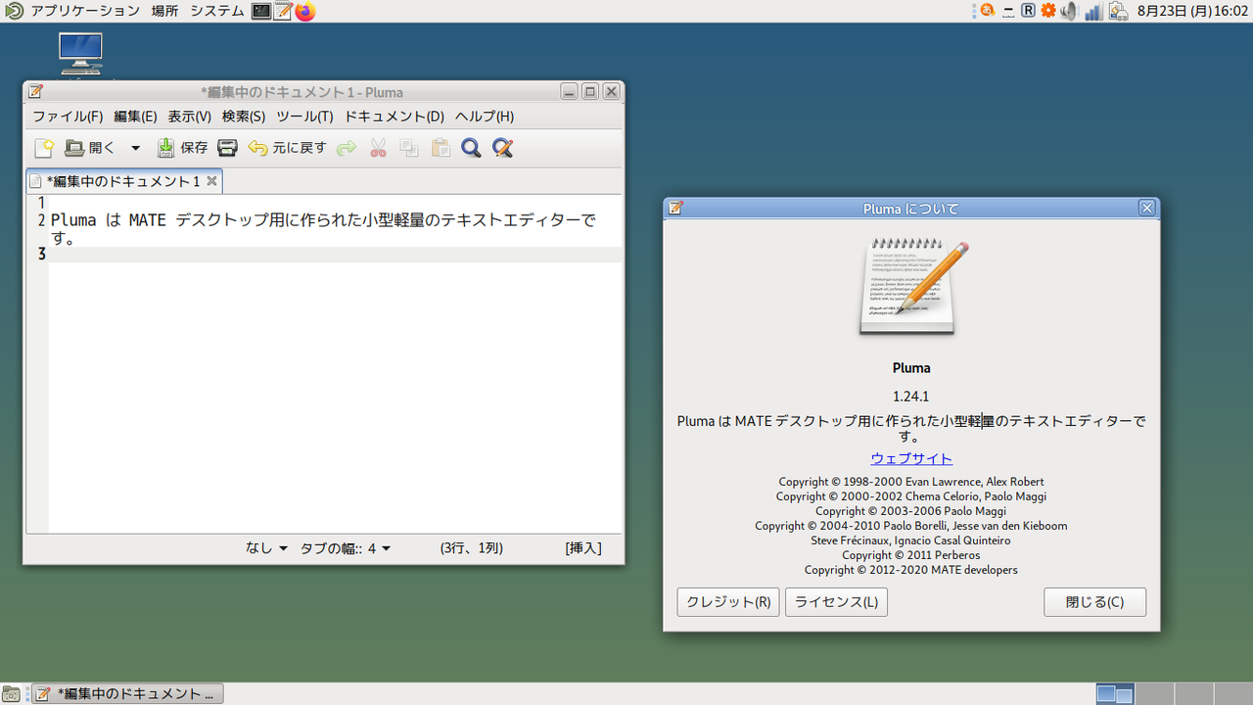The image size is (1253, 705).
Task: Click line 3 in the editor text area
Action: [x=336, y=255]
